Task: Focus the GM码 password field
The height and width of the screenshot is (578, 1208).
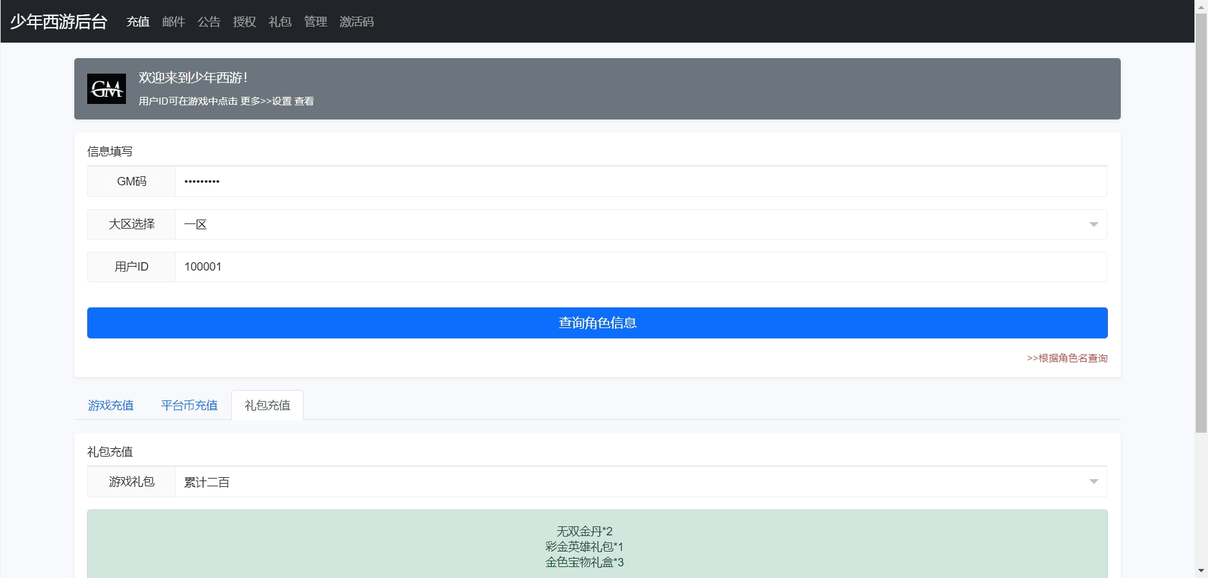Action: [x=641, y=181]
